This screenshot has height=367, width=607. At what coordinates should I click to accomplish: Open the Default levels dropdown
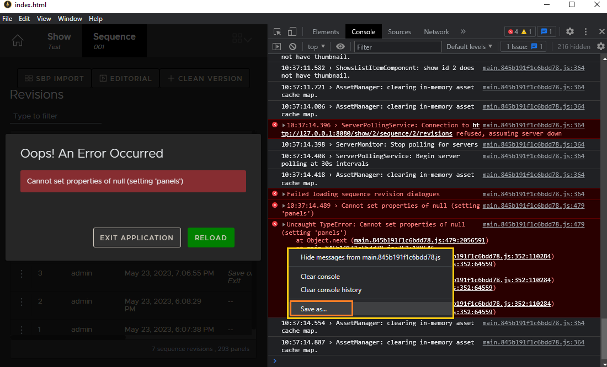point(468,46)
